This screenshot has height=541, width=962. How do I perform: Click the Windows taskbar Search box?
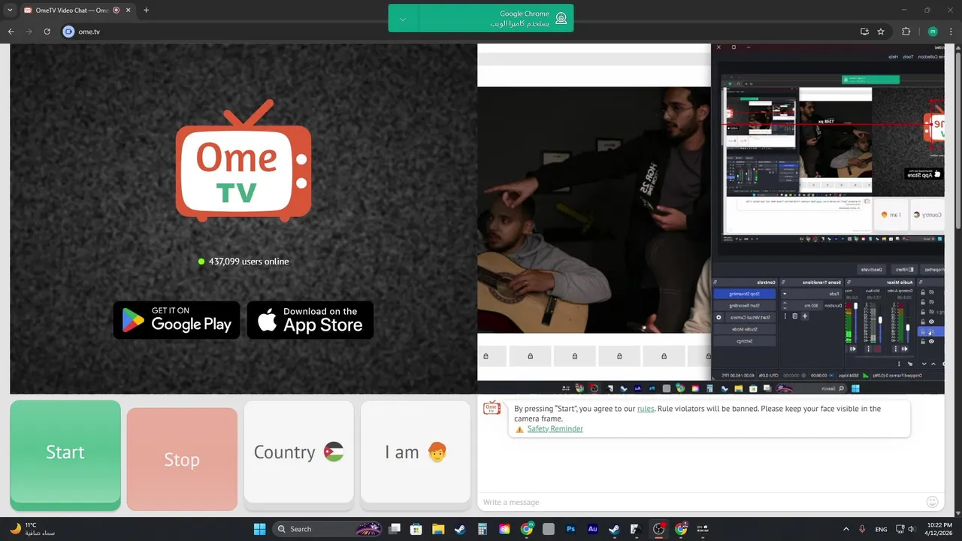tap(327, 529)
